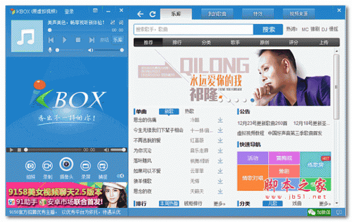The width and height of the screenshot is (352, 222).
Task: Click hot word DJ
Action: [324, 29]
